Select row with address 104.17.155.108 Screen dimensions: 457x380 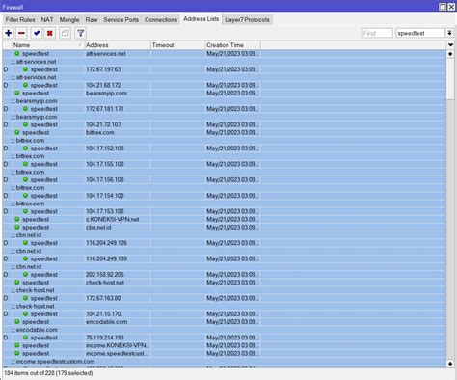(x=224, y=164)
